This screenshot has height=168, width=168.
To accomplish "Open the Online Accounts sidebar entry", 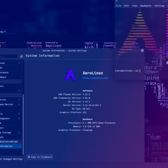I will point(11,72).
